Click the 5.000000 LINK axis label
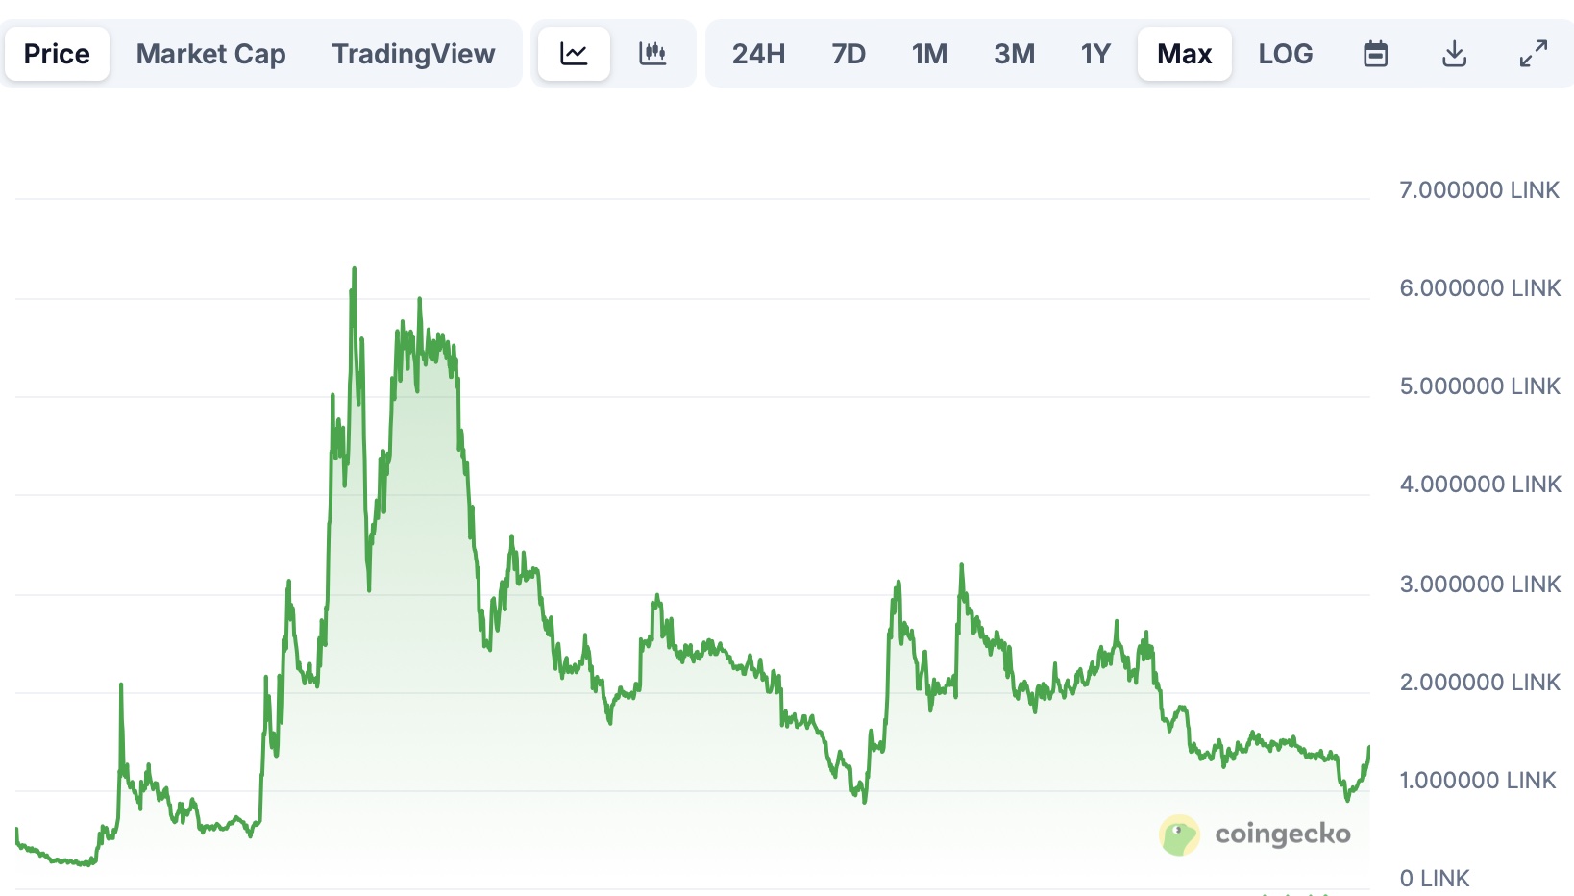This screenshot has width=1574, height=896. 1480,386
